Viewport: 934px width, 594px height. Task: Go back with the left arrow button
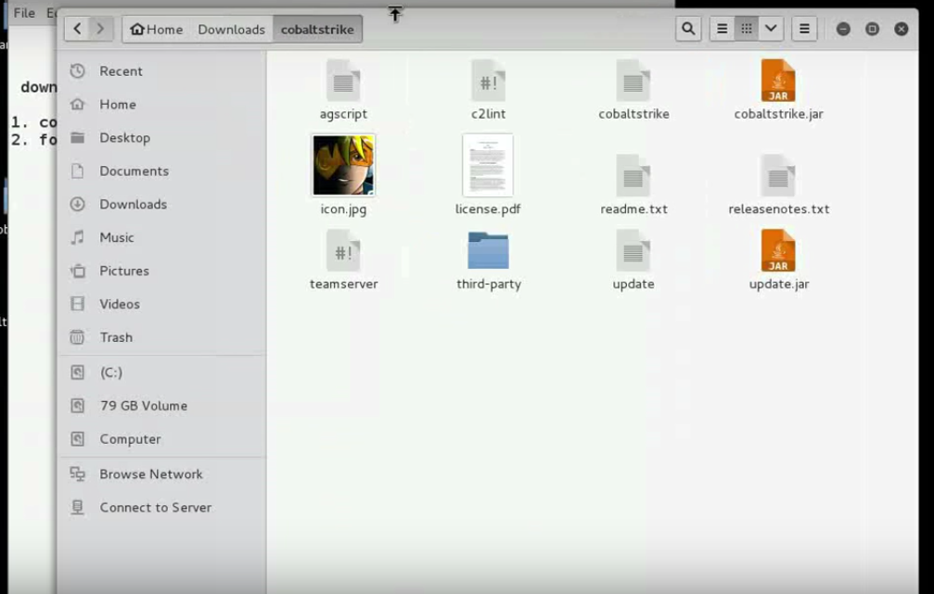77,29
